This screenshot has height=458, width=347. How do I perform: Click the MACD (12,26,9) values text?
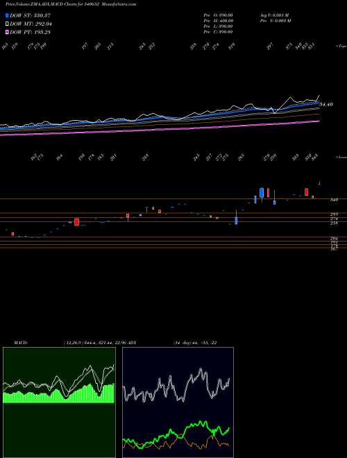94,342
